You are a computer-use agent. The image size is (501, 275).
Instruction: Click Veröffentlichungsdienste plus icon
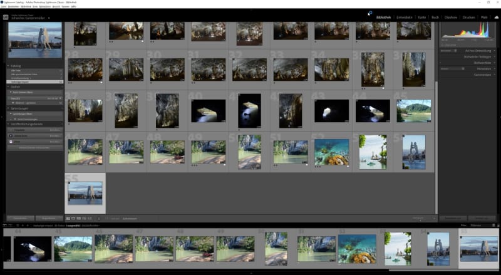tap(61, 124)
